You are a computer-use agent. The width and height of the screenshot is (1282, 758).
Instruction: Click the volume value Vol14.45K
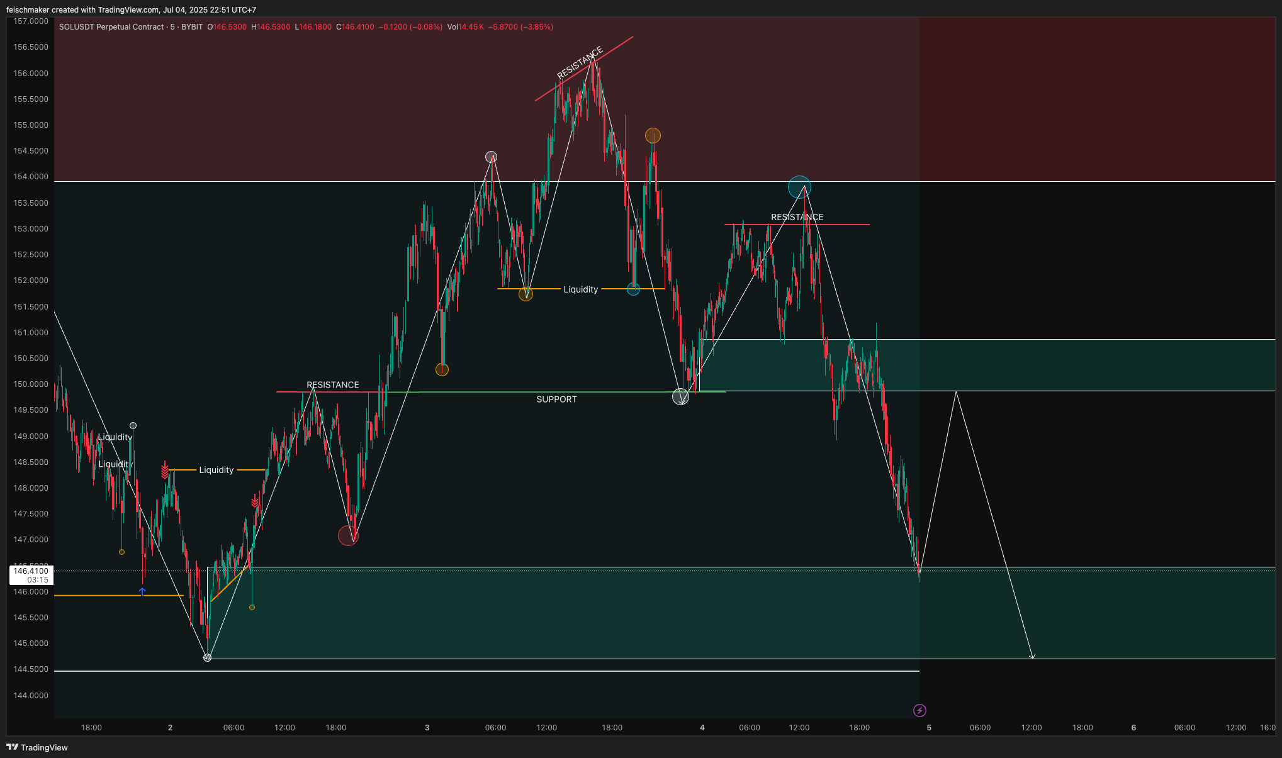pyautogui.click(x=465, y=27)
